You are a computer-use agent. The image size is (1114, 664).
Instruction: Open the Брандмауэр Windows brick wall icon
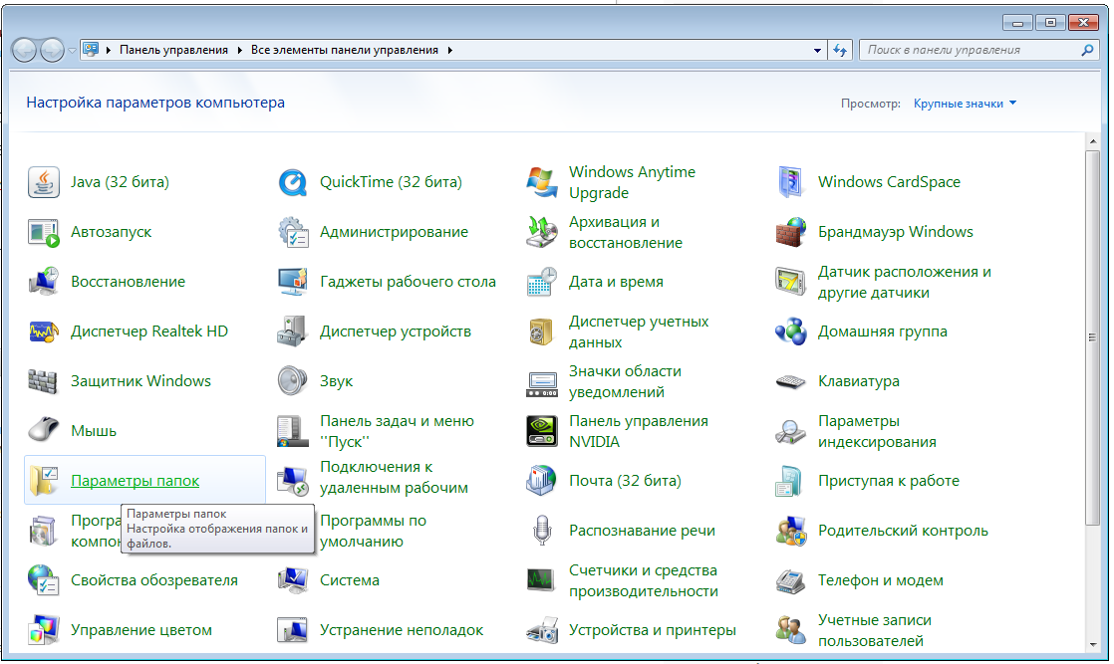(791, 232)
